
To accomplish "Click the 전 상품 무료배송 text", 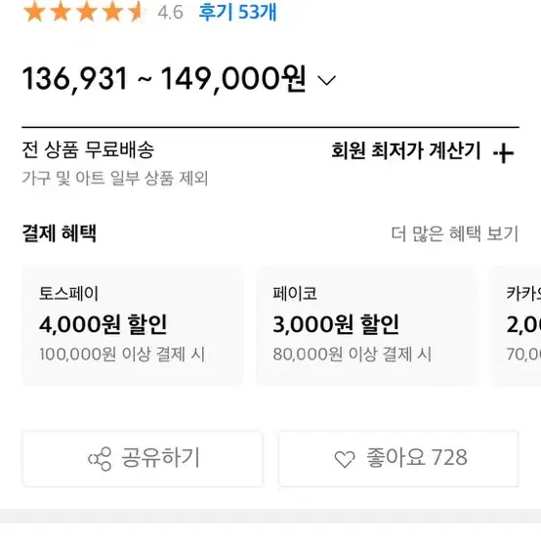I will [x=88, y=150].
